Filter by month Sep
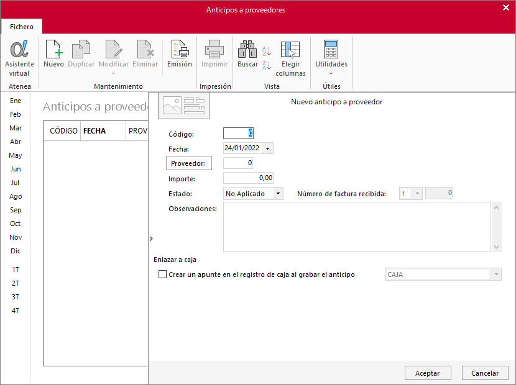This screenshot has width=516, height=385. [x=16, y=210]
